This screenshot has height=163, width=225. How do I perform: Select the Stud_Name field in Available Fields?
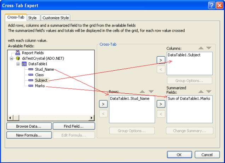click(44, 70)
